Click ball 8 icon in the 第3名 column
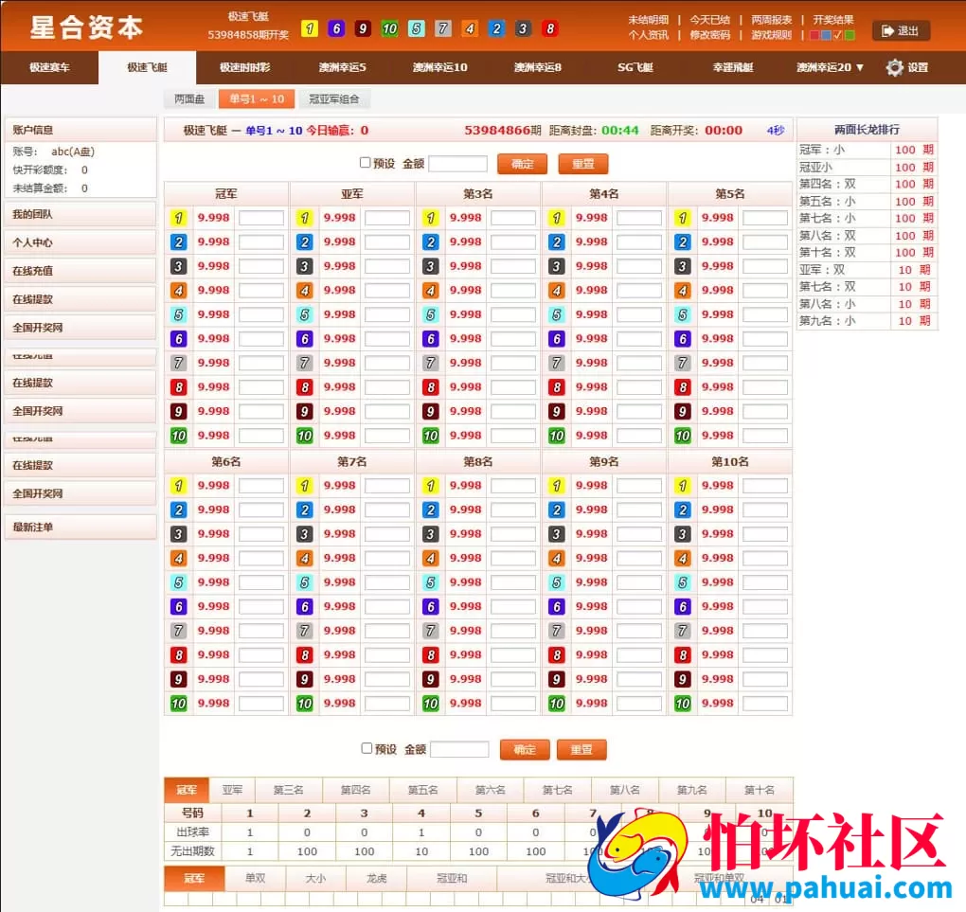Image resolution: width=966 pixels, height=912 pixels. coord(430,386)
